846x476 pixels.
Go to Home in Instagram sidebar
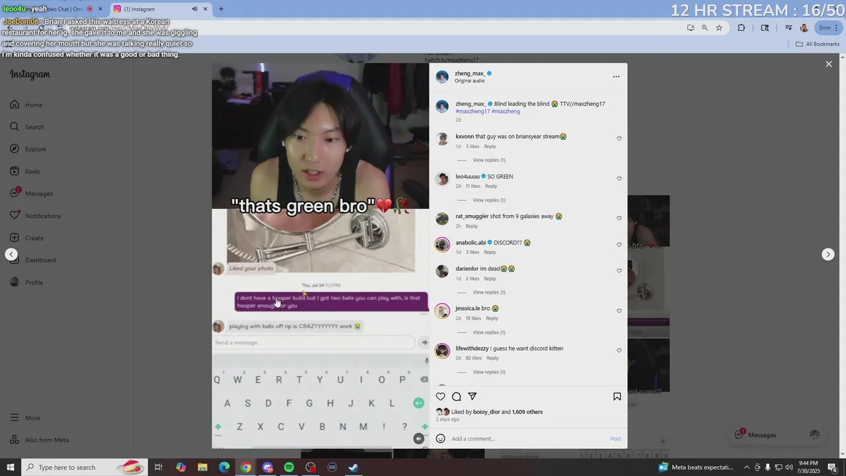(26, 104)
